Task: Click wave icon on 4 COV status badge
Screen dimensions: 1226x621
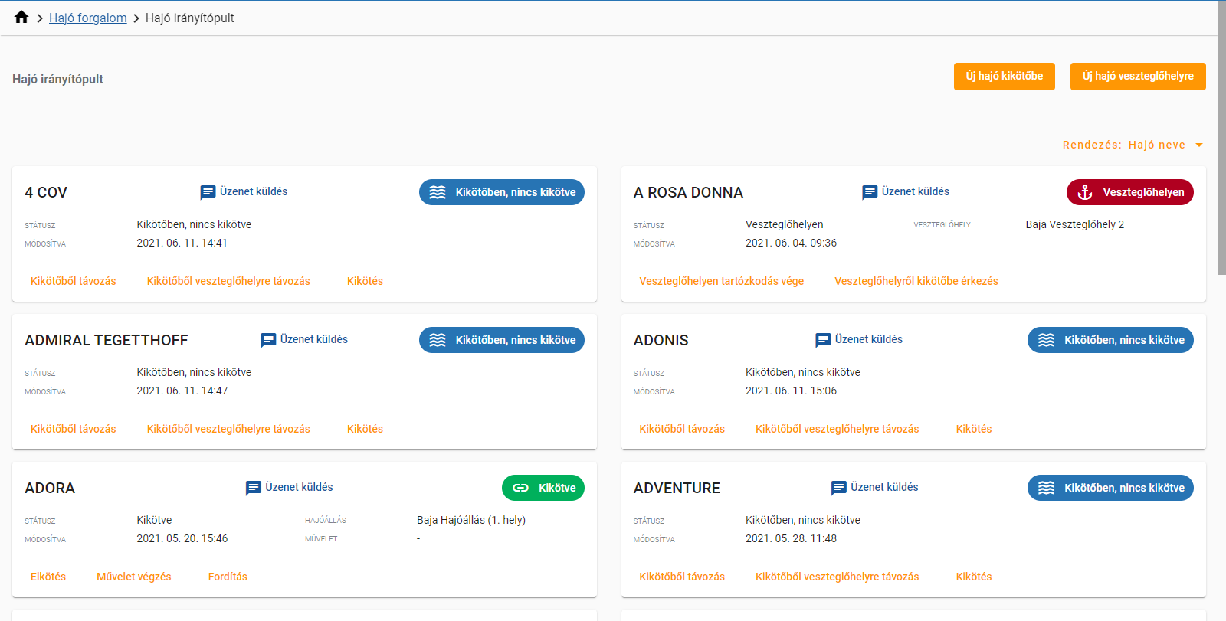Action: 438,192
